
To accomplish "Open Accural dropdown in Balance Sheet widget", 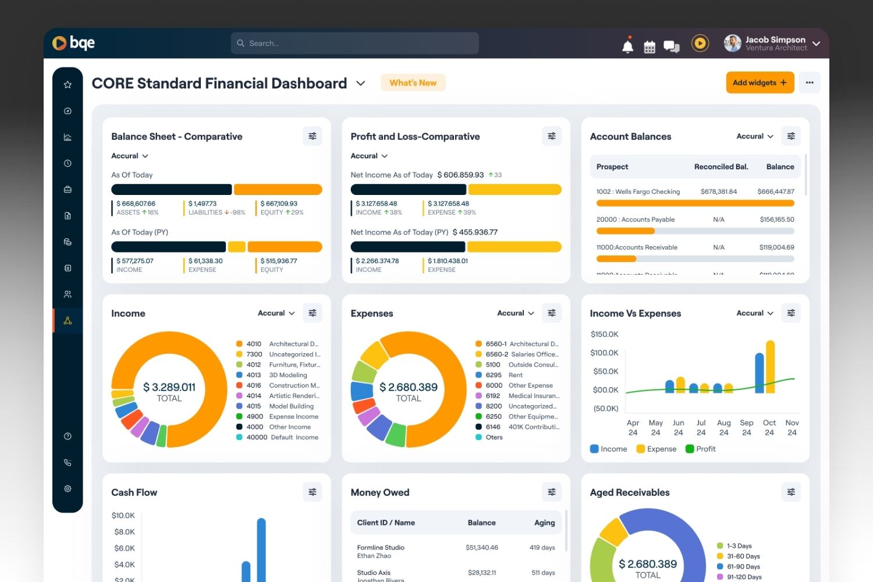I will pos(130,156).
